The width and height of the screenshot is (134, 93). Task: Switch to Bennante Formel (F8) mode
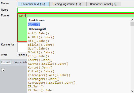coord(104,4)
